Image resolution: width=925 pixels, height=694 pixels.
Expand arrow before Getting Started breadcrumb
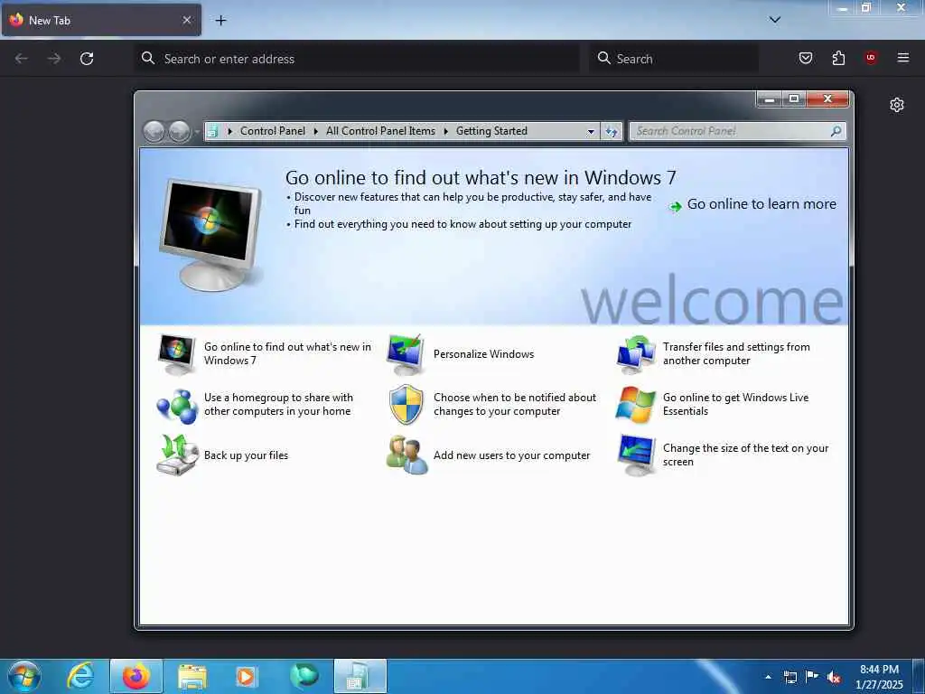pyautogui.click(x=445, y=131)
